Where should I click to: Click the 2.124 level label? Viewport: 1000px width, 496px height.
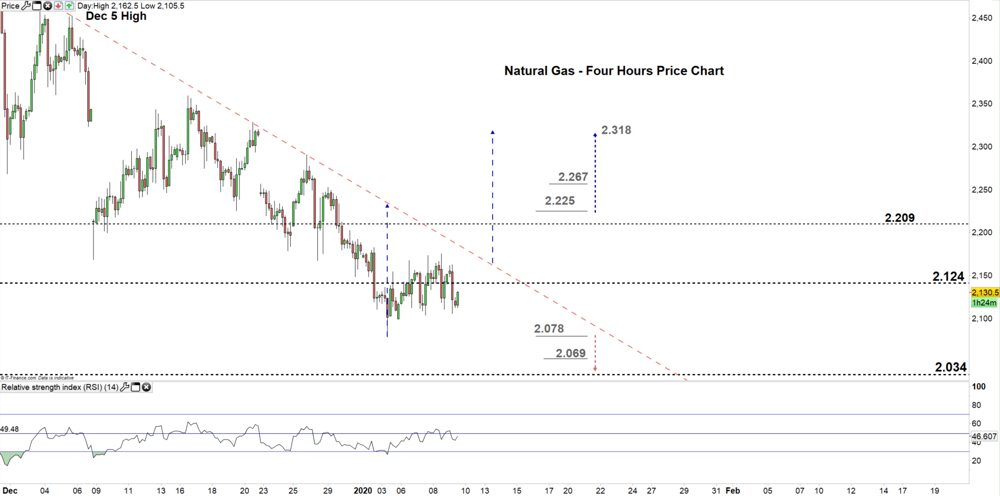[948, 276]
